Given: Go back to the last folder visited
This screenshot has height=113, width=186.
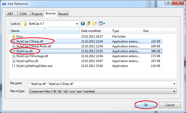Looking at the screenshot, I should [x=83, y=23].
